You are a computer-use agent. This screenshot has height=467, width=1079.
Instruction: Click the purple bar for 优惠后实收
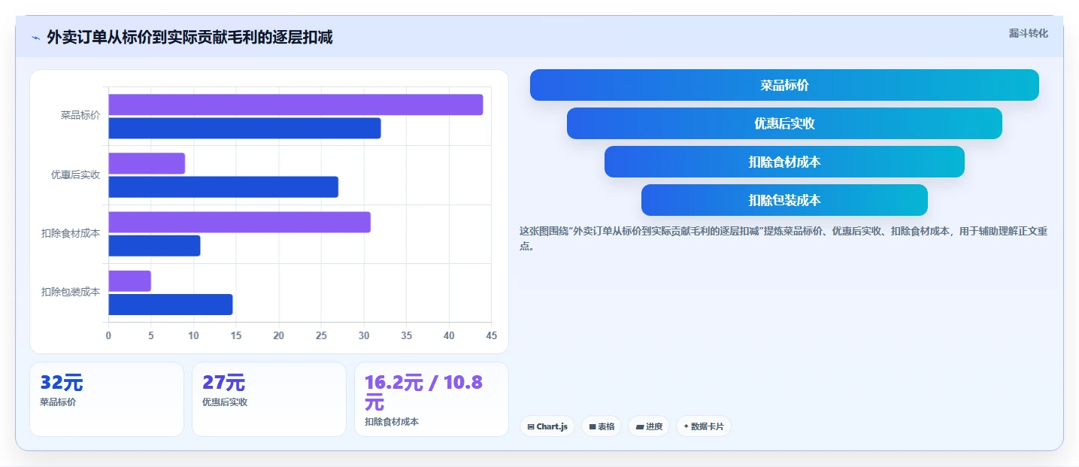[x=147, y=163]
